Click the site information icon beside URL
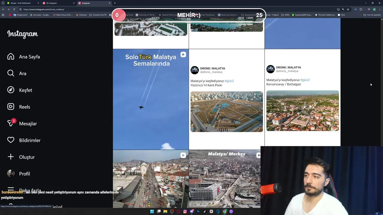Screen dimensions: 383x215 (20, 9)
